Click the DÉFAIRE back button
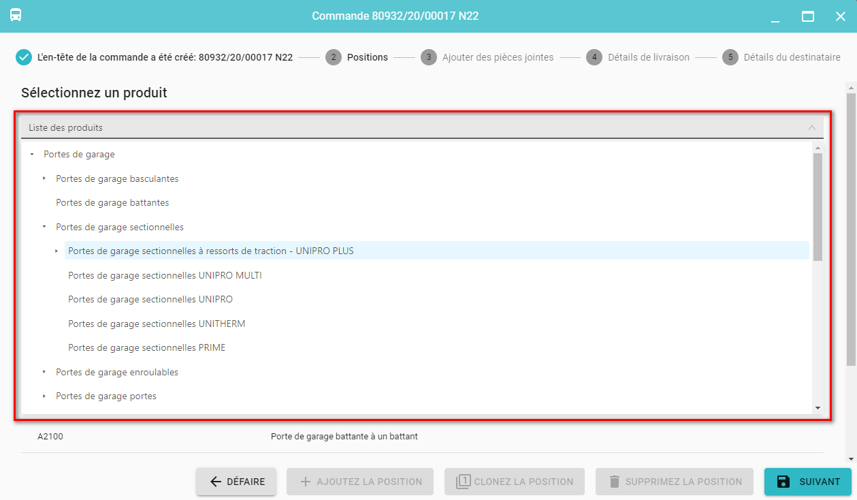 coord(236,482)
